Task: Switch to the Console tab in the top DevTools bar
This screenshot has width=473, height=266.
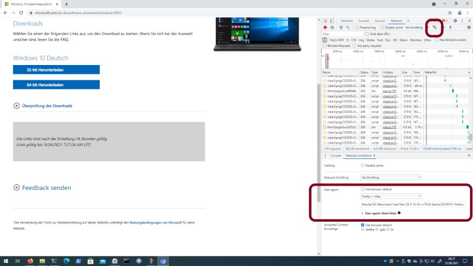Action: [364, 21]
